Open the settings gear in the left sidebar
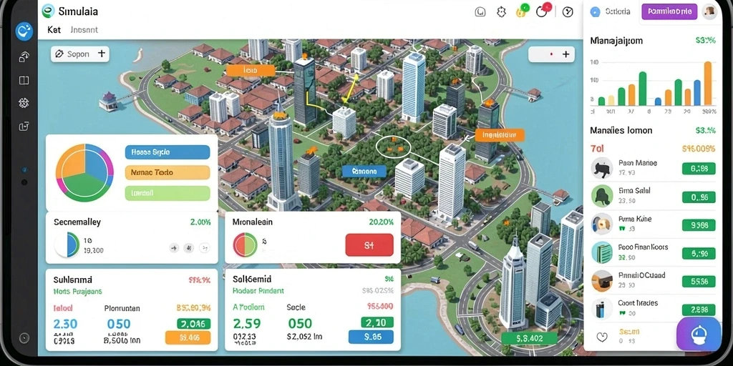733x366 pixels. [24, 103]
